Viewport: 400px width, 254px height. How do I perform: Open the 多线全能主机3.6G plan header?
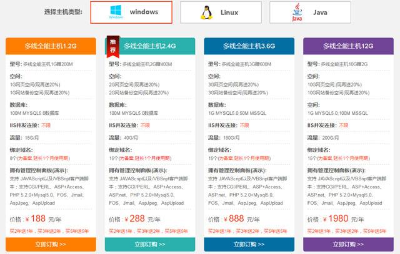249,46
